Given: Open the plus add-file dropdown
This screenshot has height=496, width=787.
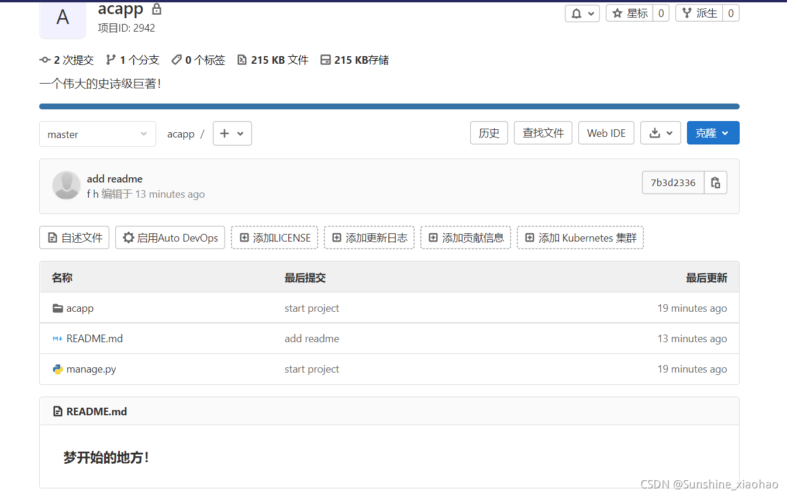Looking at the screenshot, I should 232,133.
